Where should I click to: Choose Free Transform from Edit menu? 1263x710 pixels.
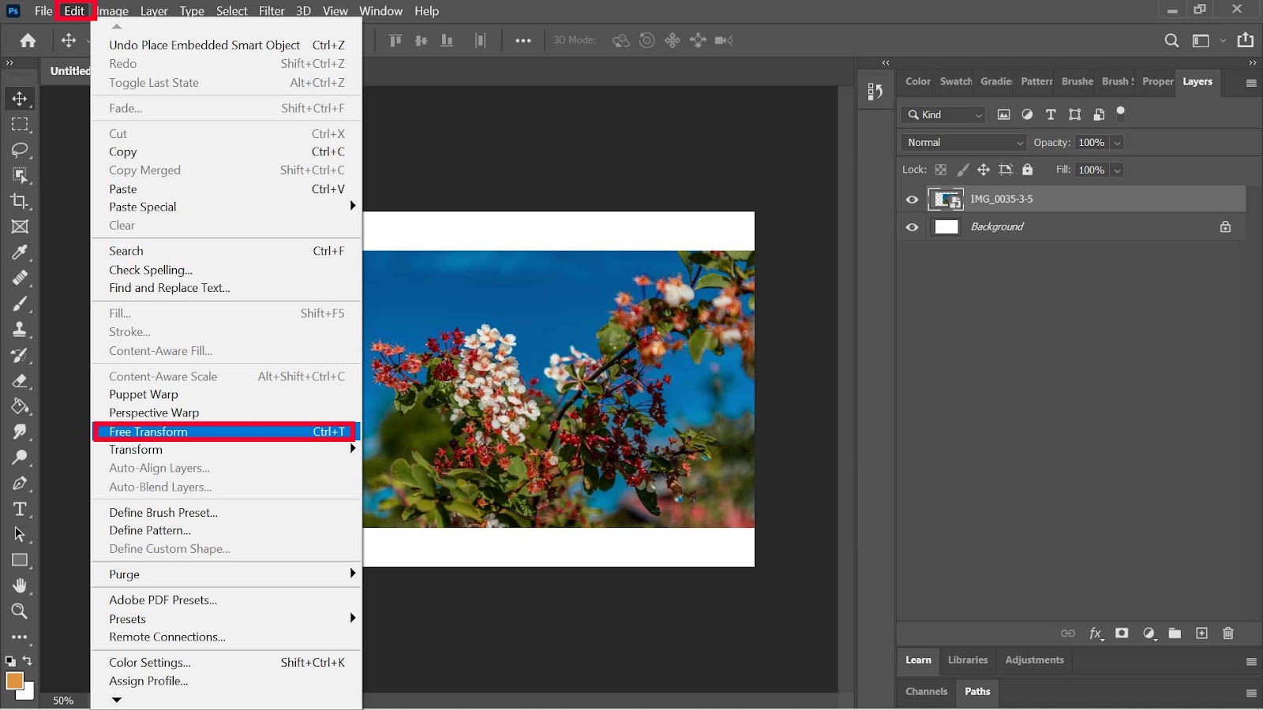tap(227, 432)
